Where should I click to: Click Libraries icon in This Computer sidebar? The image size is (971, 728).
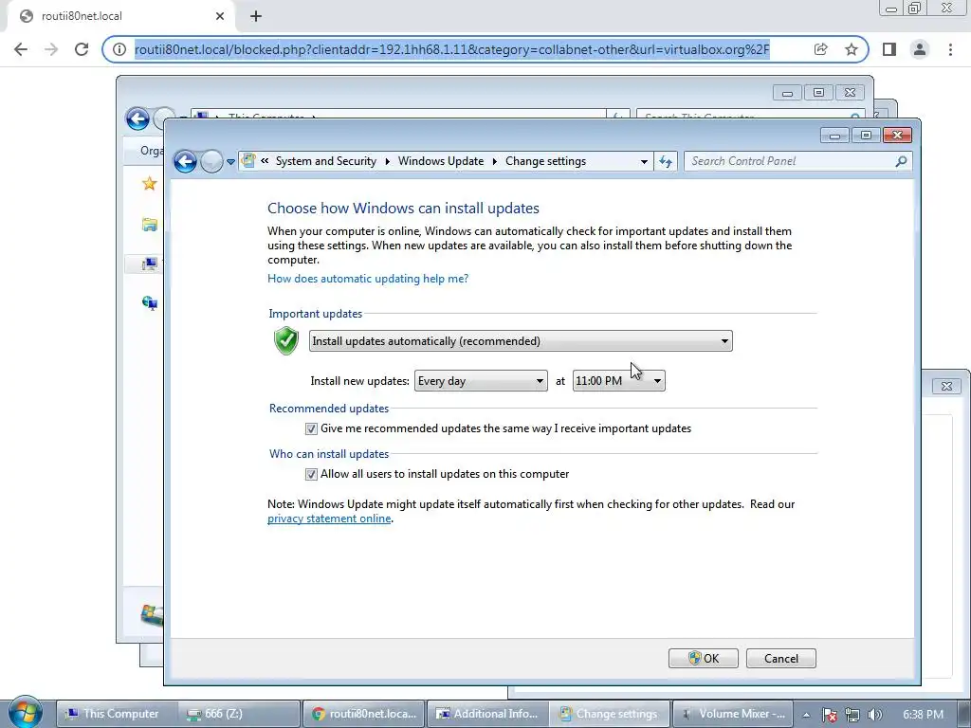(149, 224)
